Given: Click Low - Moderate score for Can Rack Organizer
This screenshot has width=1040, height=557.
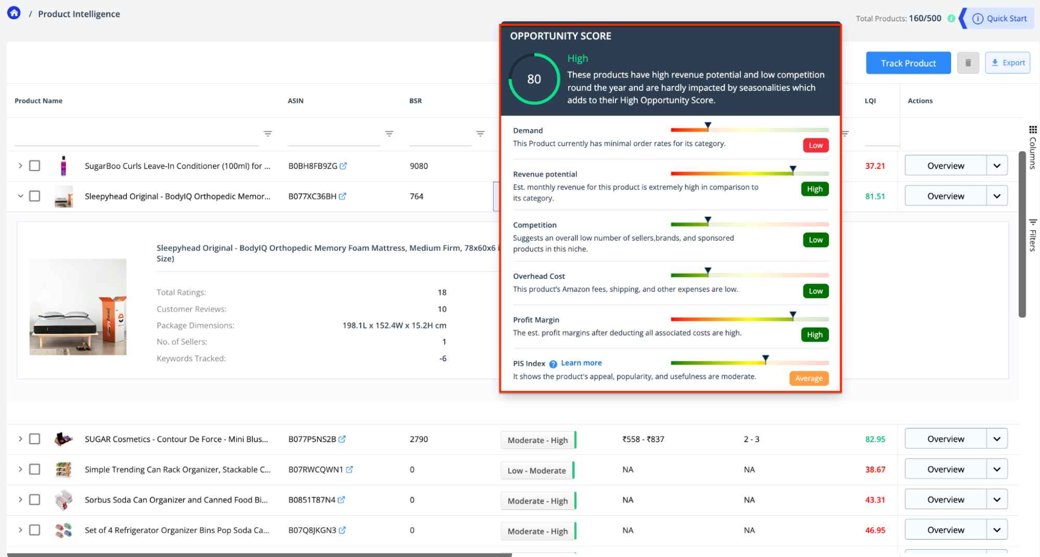Looking at the screenshot, I should 537,470.
